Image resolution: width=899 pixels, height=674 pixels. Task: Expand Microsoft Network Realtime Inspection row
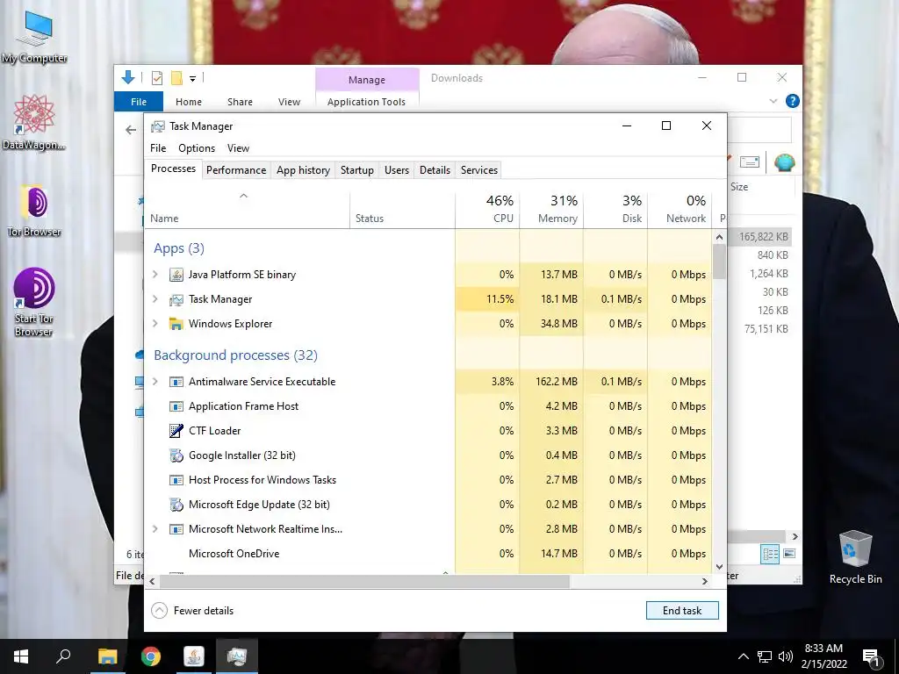click(155, 529)
